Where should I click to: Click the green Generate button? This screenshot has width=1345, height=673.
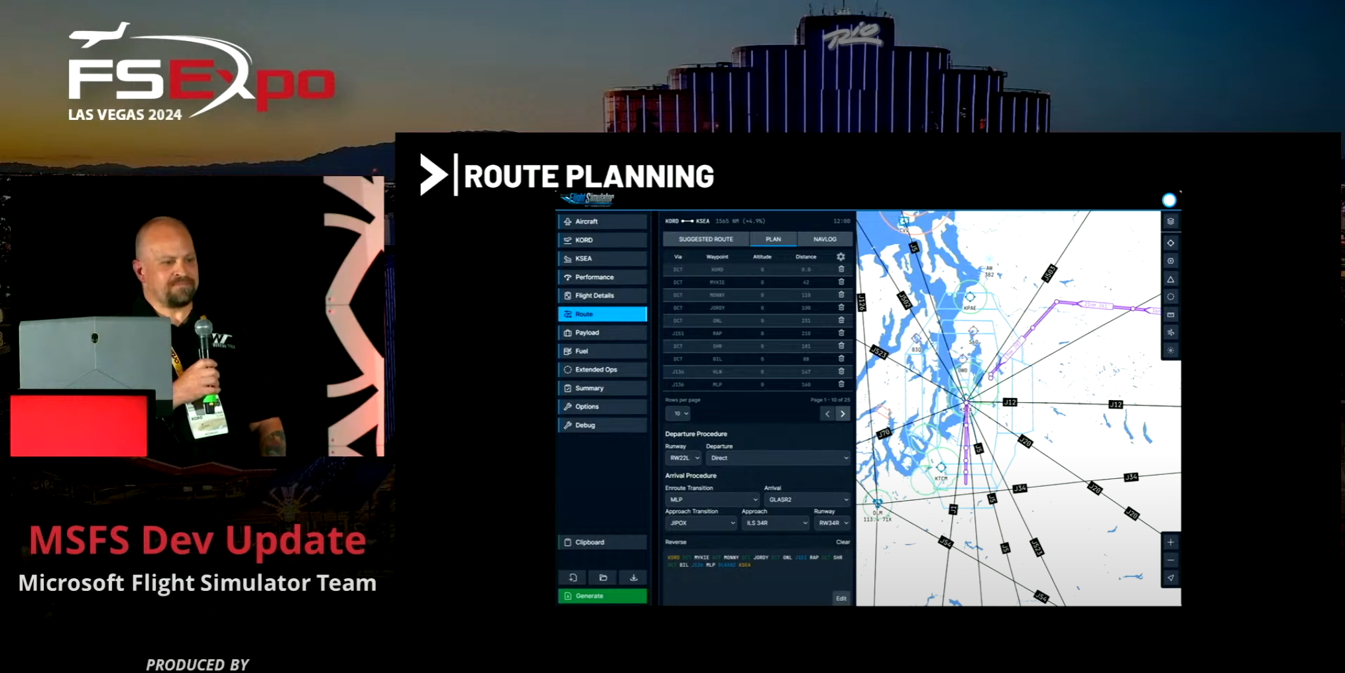[603, 596]
